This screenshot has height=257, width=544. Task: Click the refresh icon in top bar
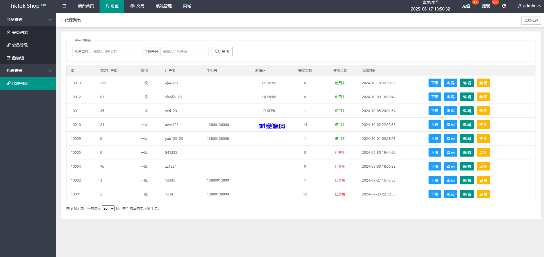click(504, 6)
